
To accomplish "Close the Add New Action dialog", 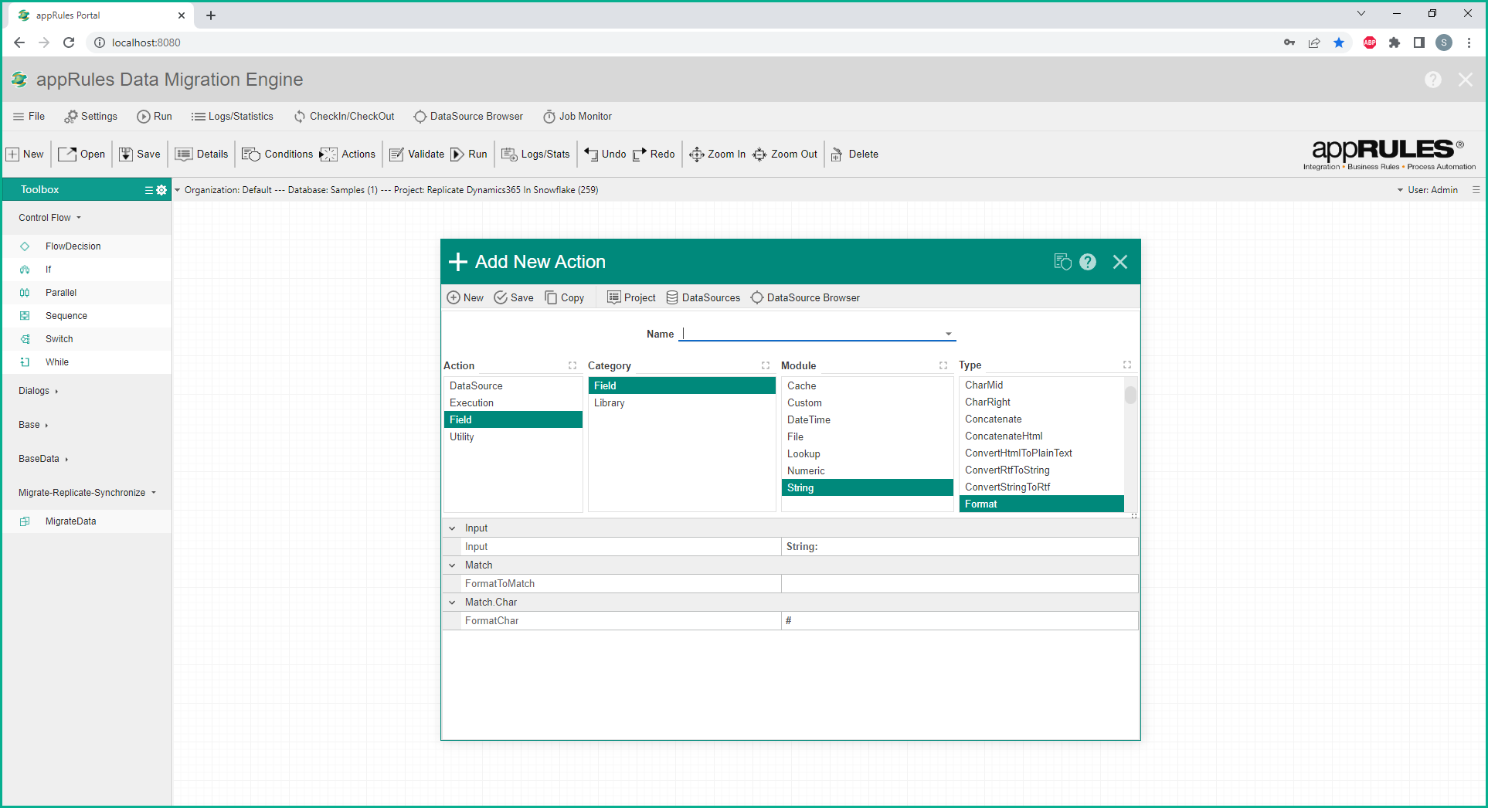I will coord(1120,262).
